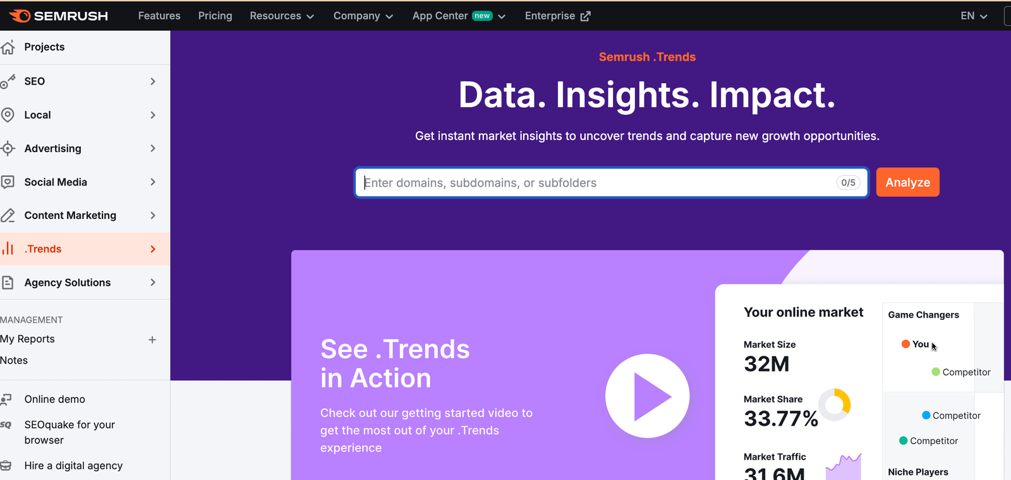Click the Local map pin icon

tap(8, 115)
